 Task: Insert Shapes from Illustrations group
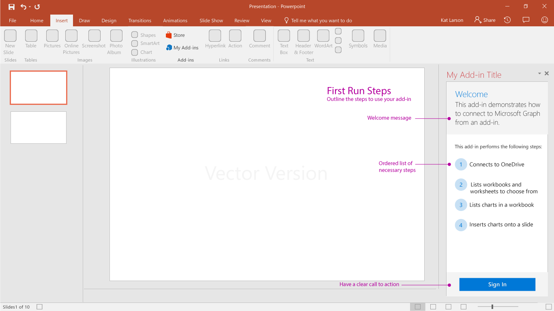tap(144, 35)
